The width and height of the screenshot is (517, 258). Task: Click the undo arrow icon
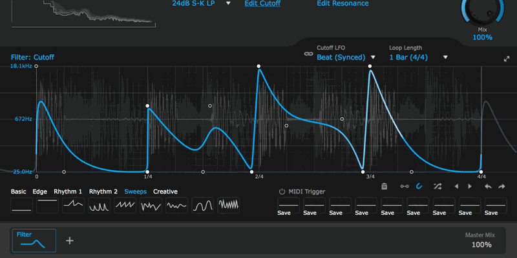point(487,186)
